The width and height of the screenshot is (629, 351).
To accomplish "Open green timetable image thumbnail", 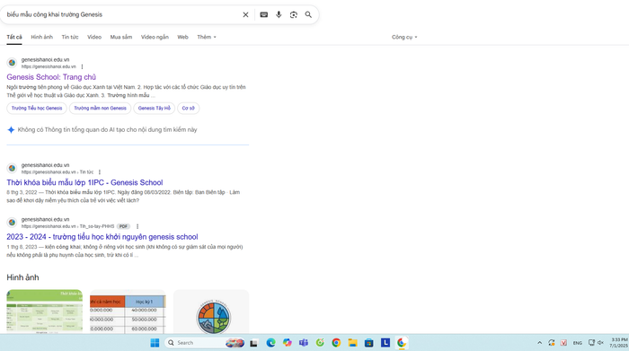I will coord(45,312).
